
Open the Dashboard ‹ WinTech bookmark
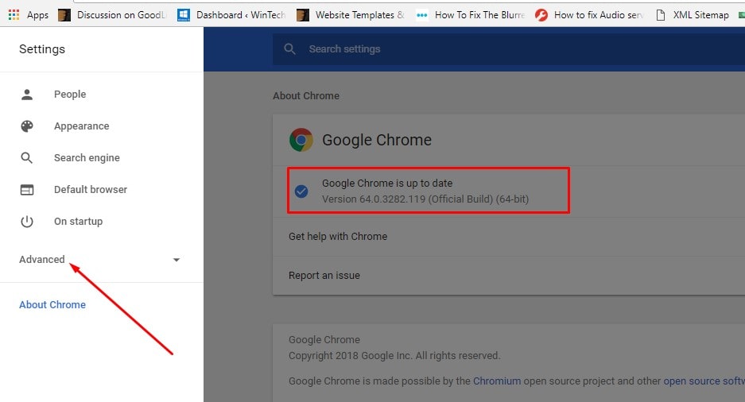[x=240, y=15]
